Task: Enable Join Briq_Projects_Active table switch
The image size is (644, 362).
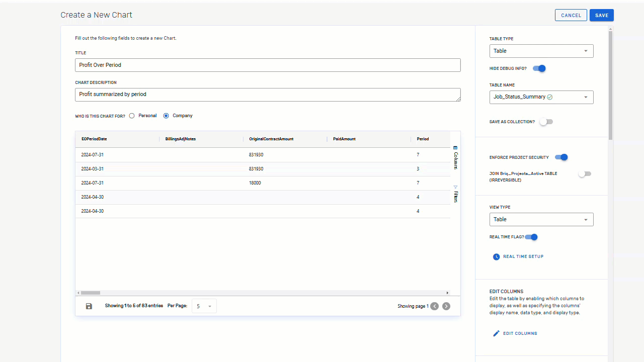Action: (x=585, y=174)
